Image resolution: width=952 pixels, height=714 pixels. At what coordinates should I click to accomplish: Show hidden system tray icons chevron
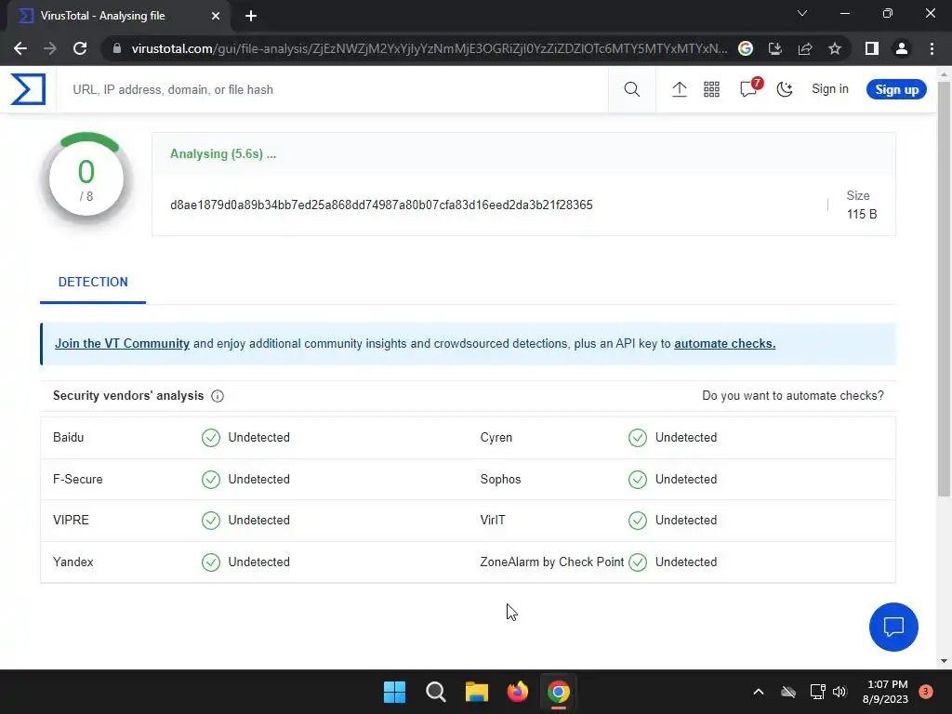pos(759,692)
